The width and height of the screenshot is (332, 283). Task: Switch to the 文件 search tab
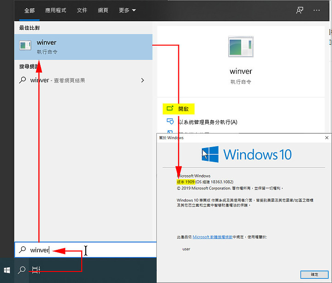click(82, 10)
